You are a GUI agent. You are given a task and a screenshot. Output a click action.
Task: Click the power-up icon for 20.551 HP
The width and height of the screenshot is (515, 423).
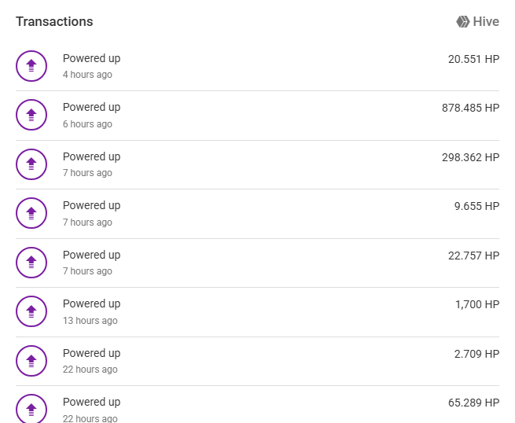(x=31, y=65)
